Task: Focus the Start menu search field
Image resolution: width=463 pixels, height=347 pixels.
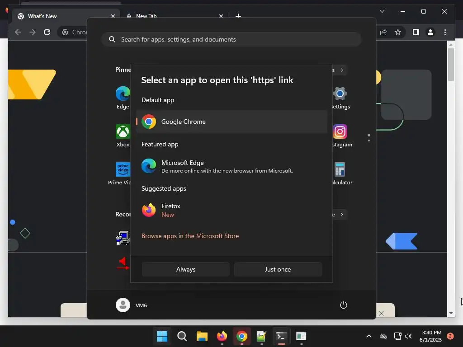Action: pyautogui.click(x=231, y=40)
